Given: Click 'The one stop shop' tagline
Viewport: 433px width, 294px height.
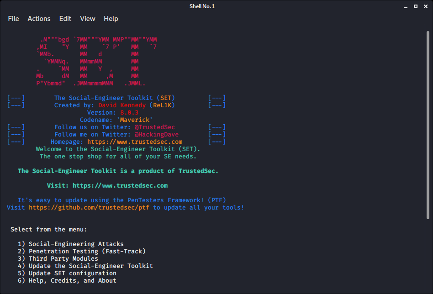Looking at the screenshot, I should tap(118, 157).
